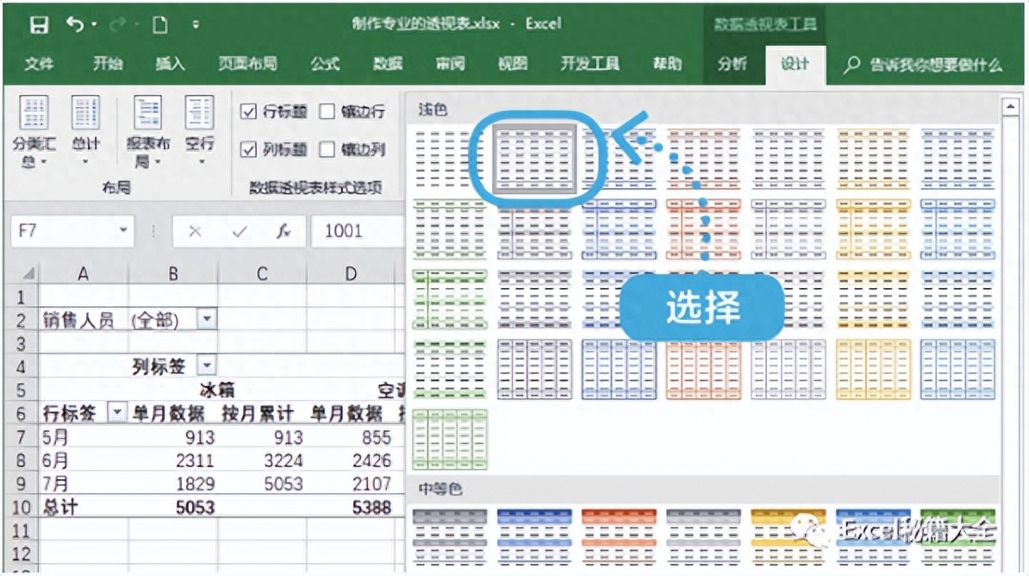
Task: Enable the 镶边列 checkbox
Action: coord(327,150)
